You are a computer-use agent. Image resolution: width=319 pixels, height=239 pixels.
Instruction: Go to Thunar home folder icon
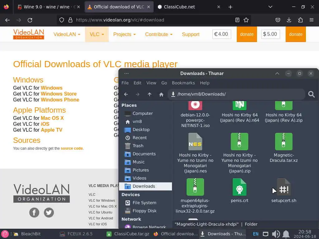coord(161,94)
